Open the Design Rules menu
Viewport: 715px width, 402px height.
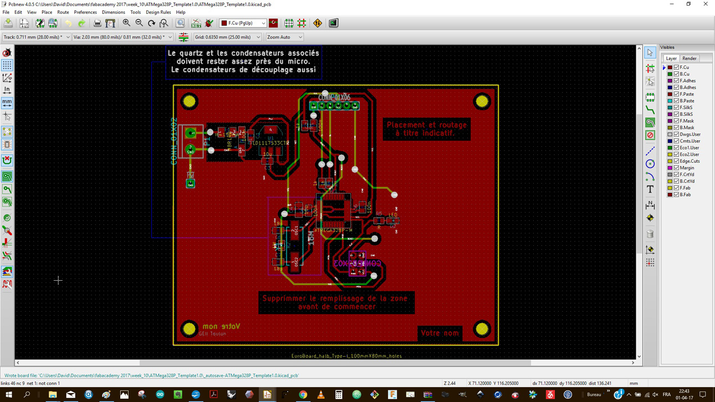pyautogui.click(x=159, y=12)
